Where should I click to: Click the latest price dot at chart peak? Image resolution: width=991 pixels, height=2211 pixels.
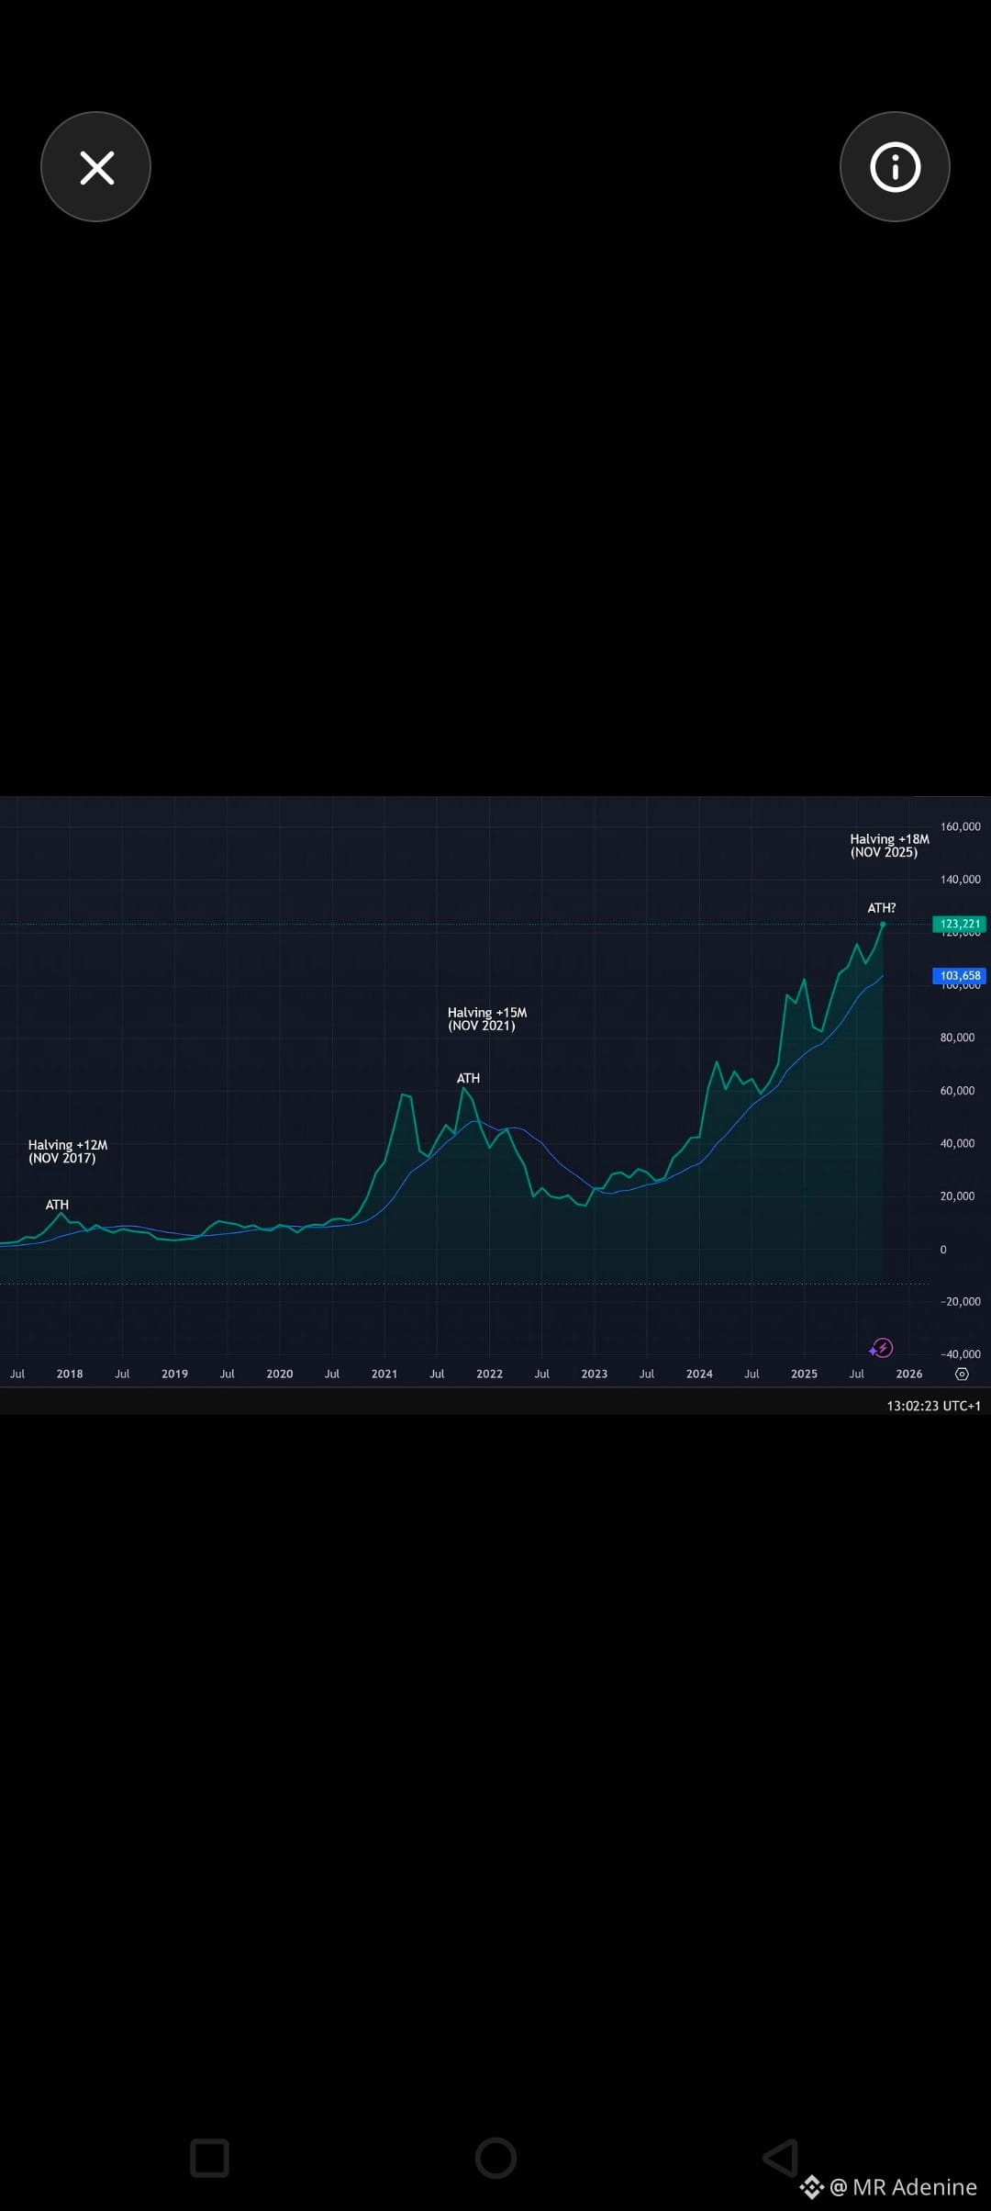pyautogui.click(x=883, y=924)
